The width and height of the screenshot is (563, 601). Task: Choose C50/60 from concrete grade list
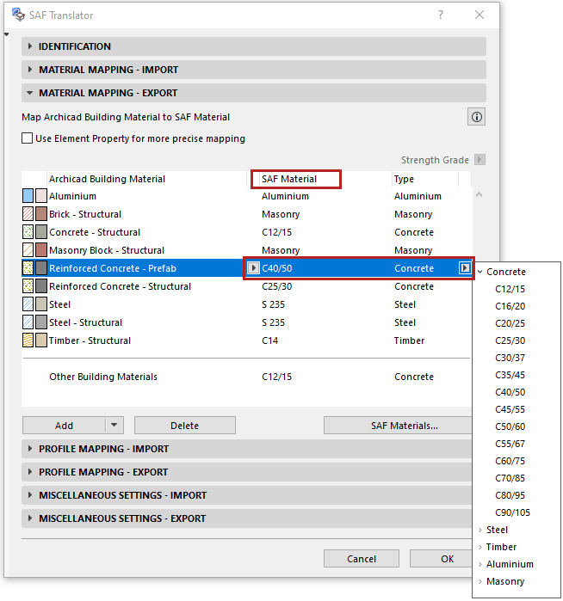point(510,426)
